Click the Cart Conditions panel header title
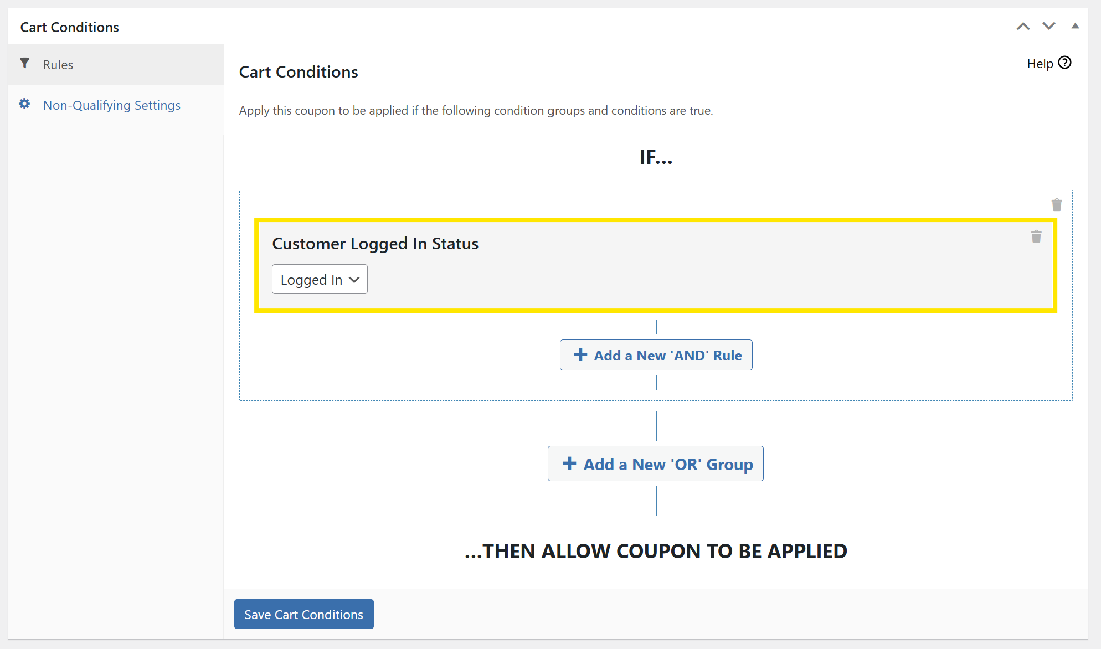This screenshot has height=649, width=1101. click(x=70, y=27)
